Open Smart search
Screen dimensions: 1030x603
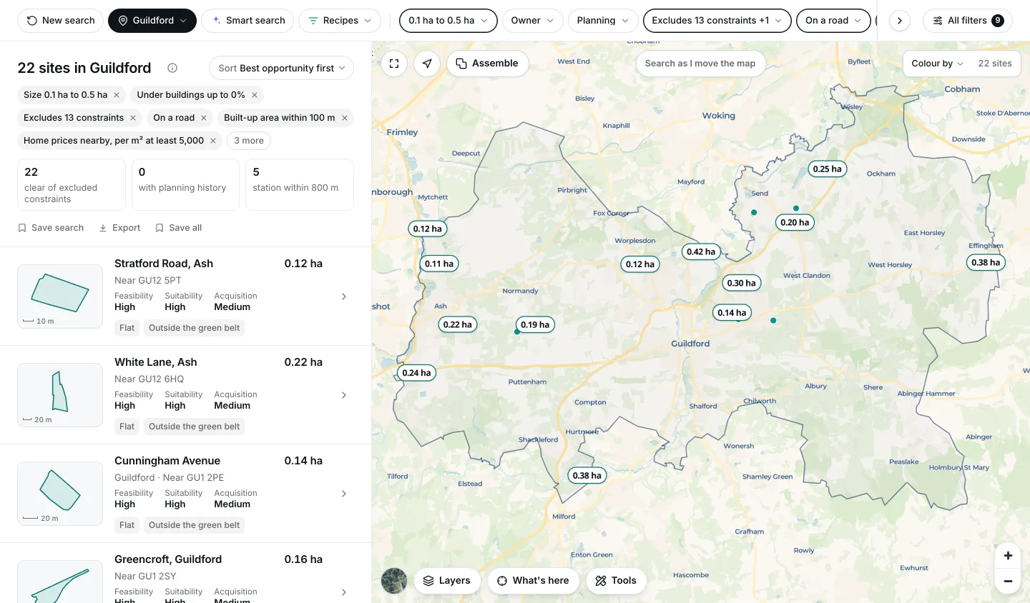coord(247,21)
